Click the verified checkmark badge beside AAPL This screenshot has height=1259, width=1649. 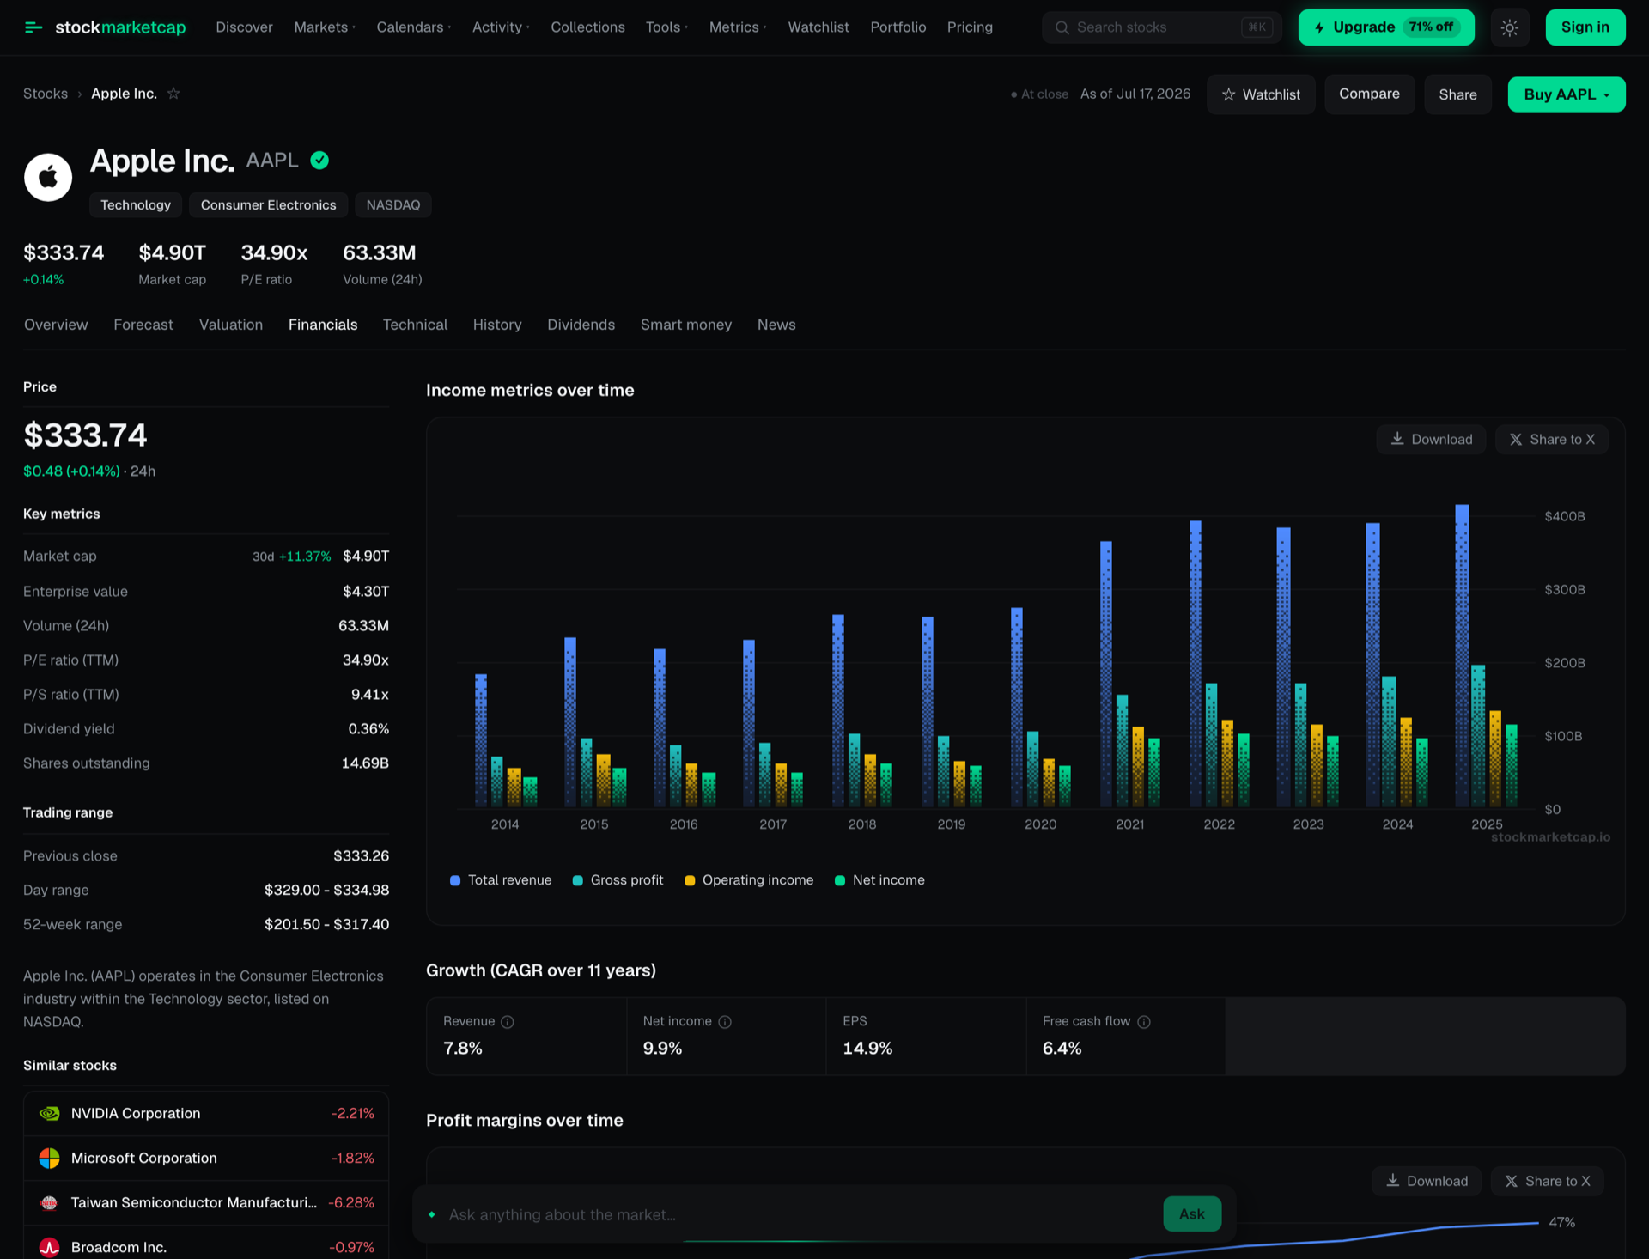(319, 161)
